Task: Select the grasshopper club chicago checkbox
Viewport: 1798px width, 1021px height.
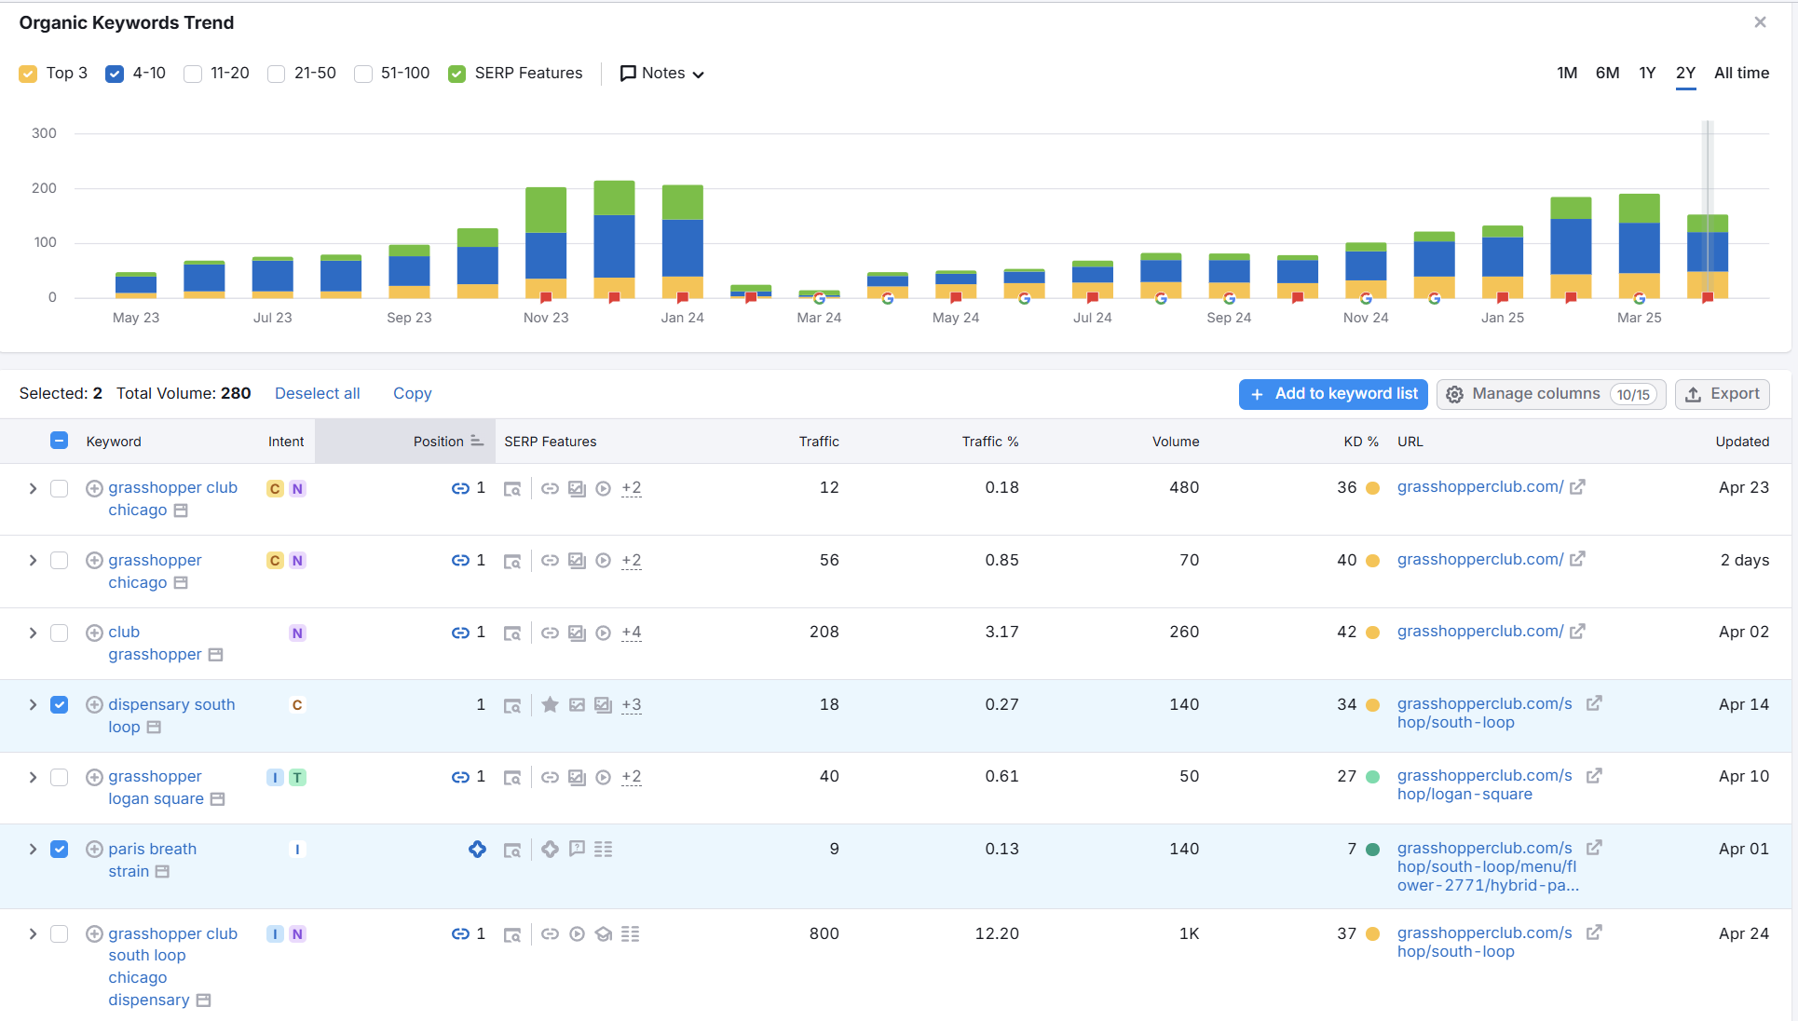Action: tap(59, 488)
